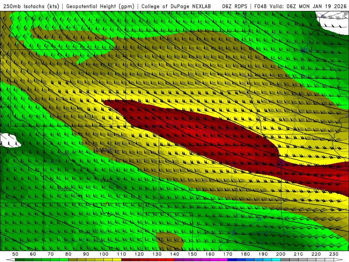Click the 70 knot colorbar label
Viewport: 349px width, 262px height.
tap(51, 254)
